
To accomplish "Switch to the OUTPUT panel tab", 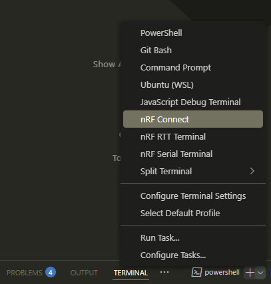I will click(x=84, y=273).
